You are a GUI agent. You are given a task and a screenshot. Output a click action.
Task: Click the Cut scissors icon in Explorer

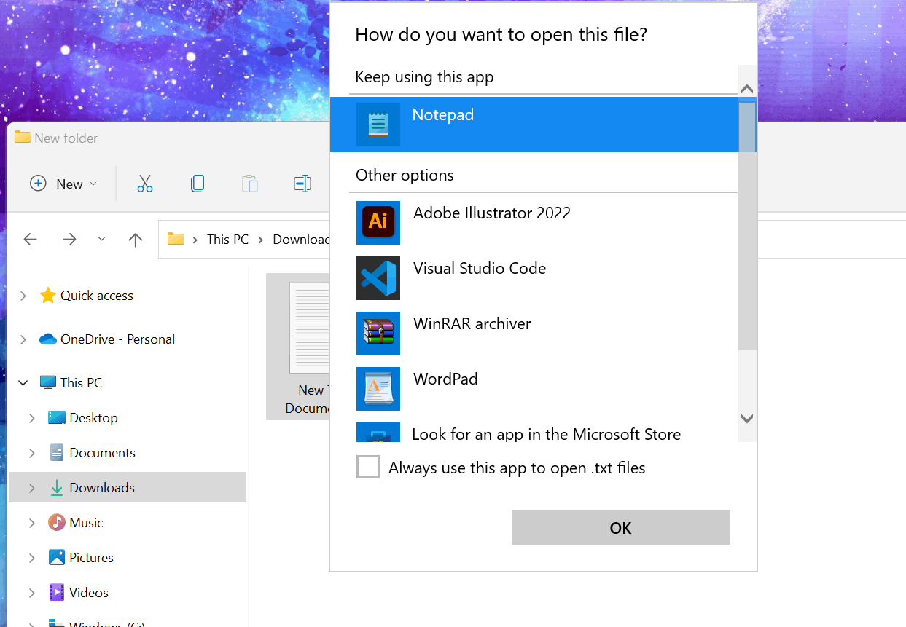(x=145, y=184)
